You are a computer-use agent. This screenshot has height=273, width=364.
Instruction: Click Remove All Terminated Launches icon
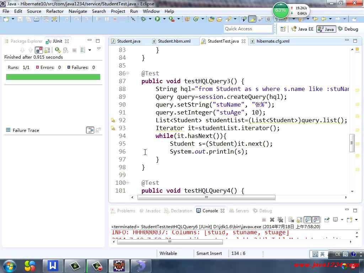click(280, 220)
